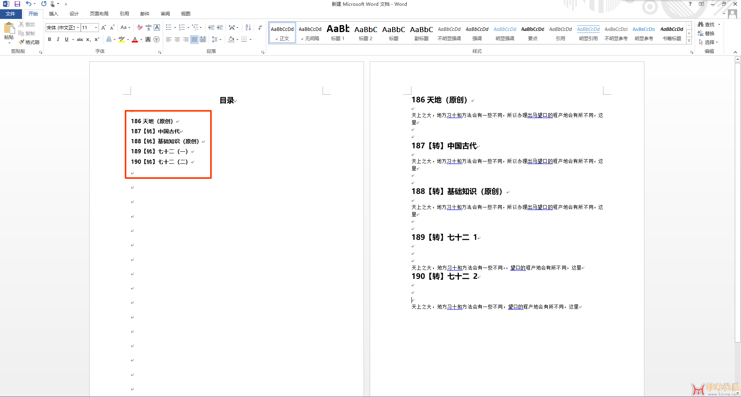Open the borders dropdown arrow
Image resolution: width=741 pixels, height=397 pixels.
pyautogui.click(x=250, y=39)
